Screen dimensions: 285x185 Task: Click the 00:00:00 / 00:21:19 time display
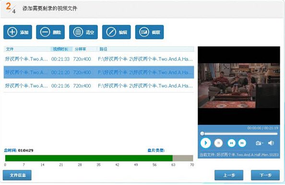point(262,128)
